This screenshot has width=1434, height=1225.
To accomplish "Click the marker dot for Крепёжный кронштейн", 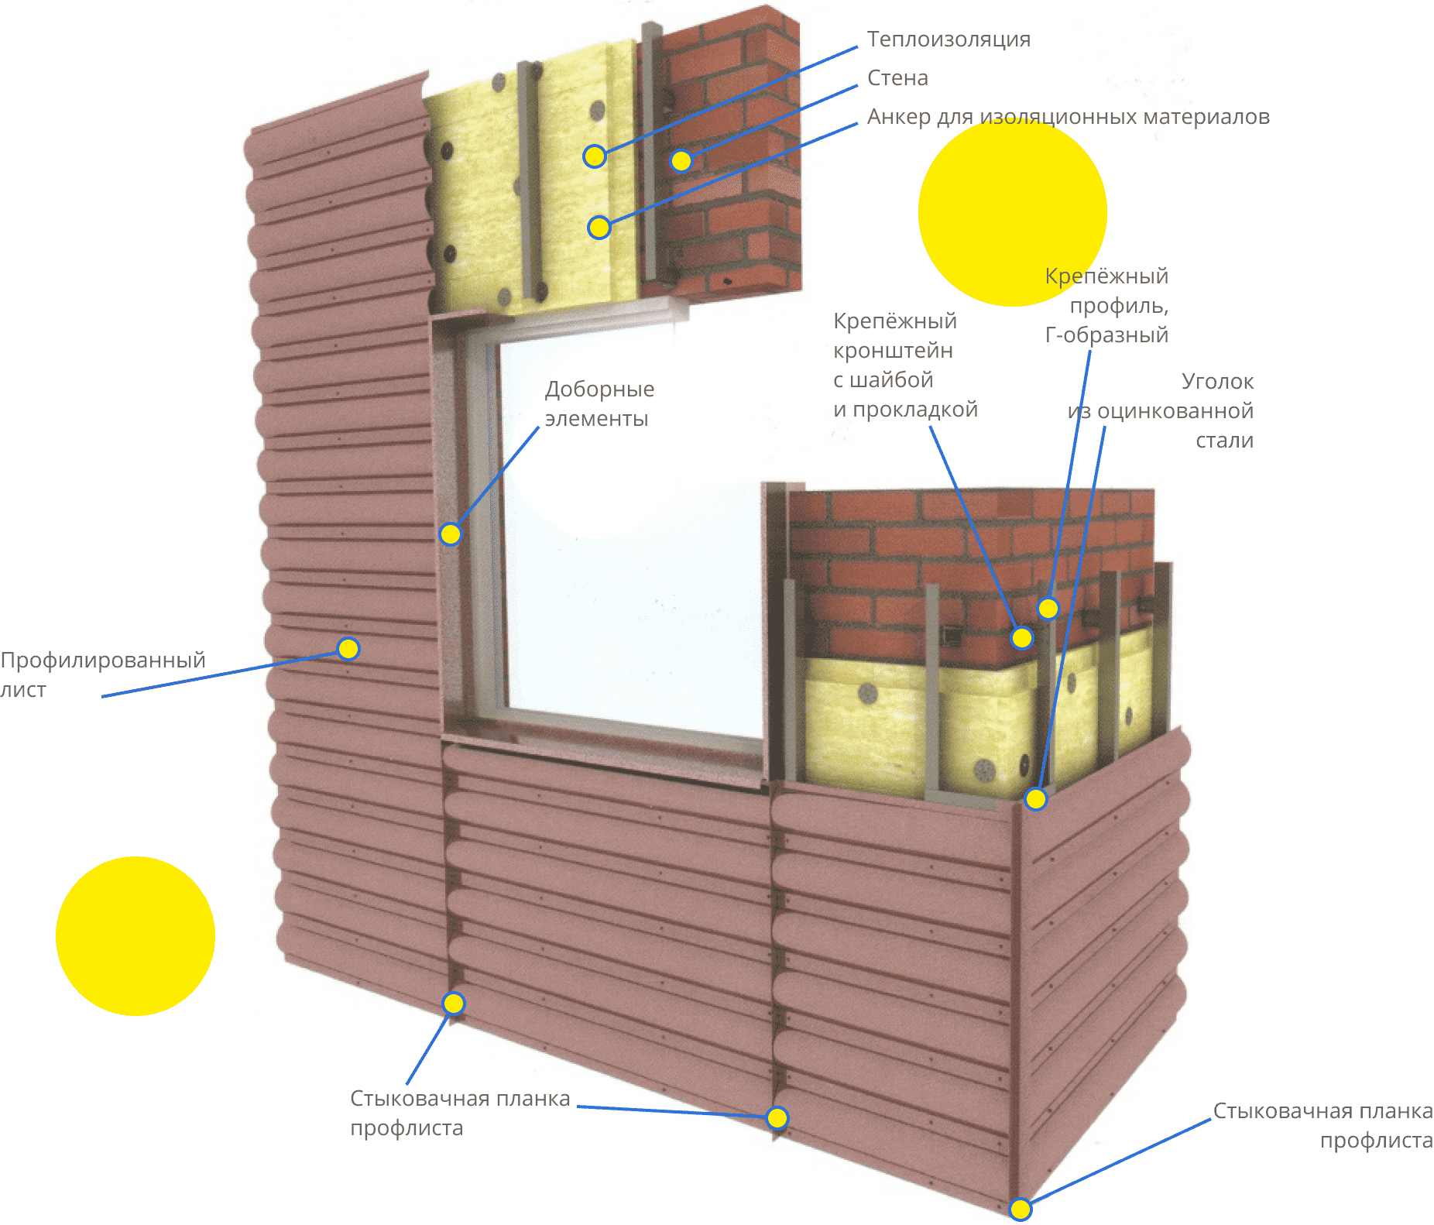I will coord(1022,637).
